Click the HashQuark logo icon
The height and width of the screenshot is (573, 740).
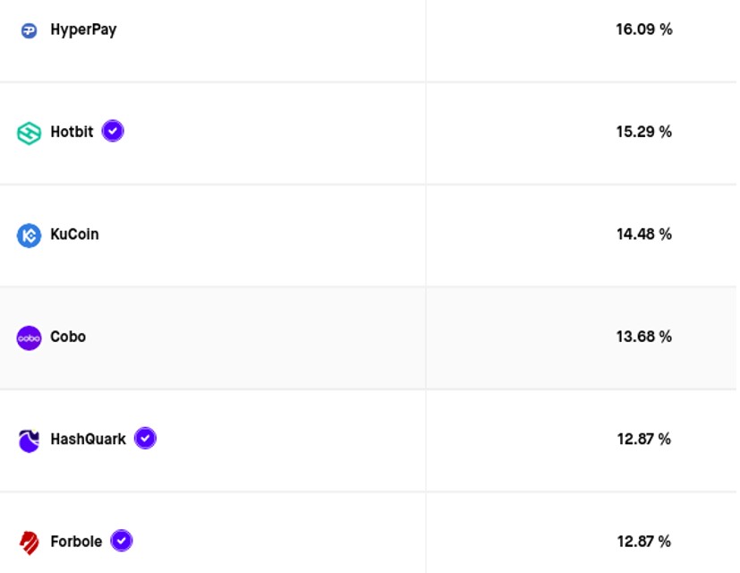tap(29, 440)
